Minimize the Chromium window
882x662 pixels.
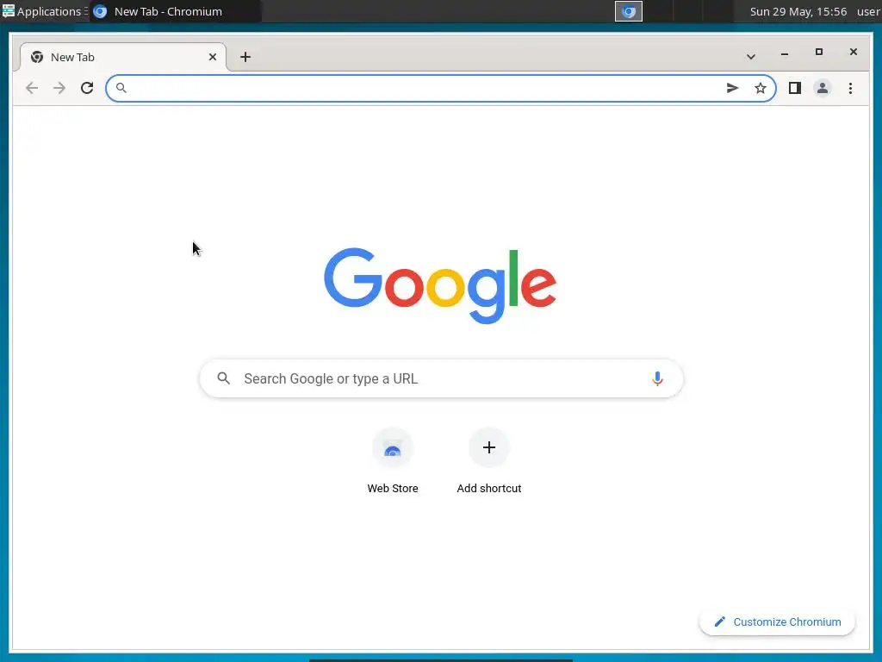pos(785,54)
